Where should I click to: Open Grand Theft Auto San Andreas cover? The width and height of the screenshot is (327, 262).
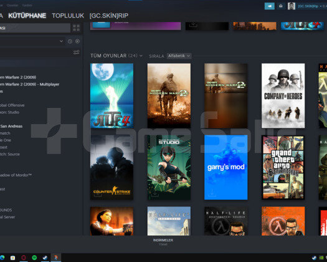click(x=283, y=167)
